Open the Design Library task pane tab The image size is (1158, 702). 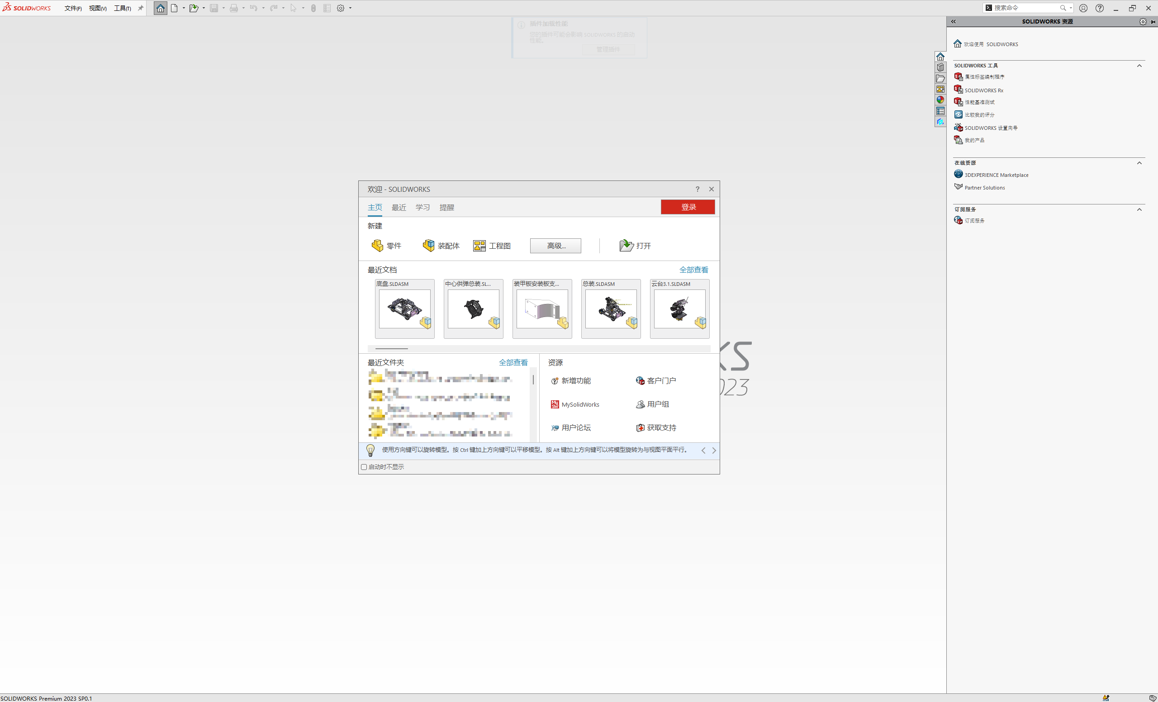[940, 67]
